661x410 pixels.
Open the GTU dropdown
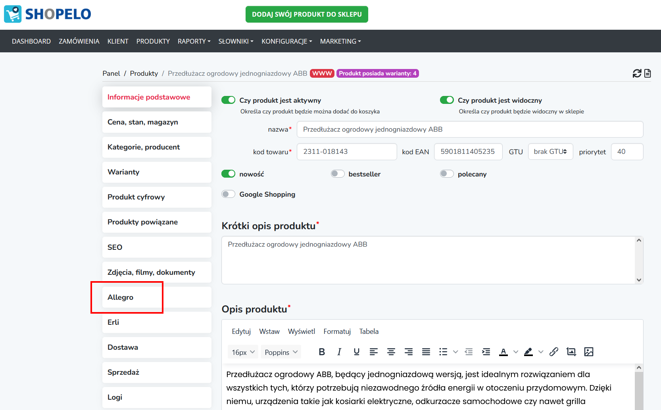pos(550,151)
